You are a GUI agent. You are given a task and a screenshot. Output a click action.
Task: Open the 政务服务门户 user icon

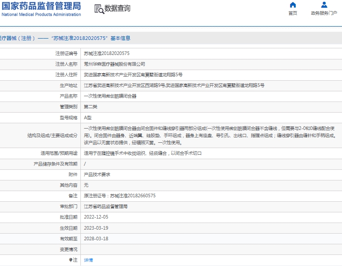coord(324,5)
